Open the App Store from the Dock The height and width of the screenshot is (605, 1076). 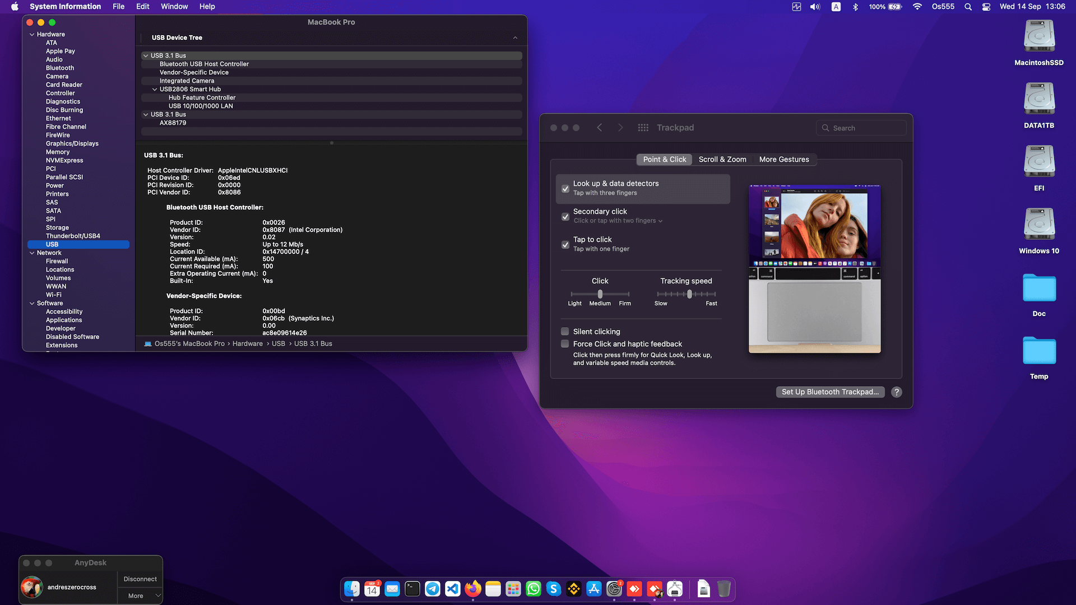pyautogui.click(x=593, y=589)
